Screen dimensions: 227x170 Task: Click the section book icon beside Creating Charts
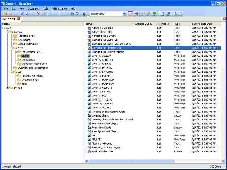pos(89,116)
